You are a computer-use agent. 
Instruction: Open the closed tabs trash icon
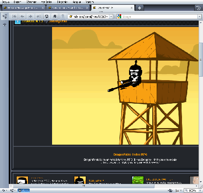click(198, 8)
